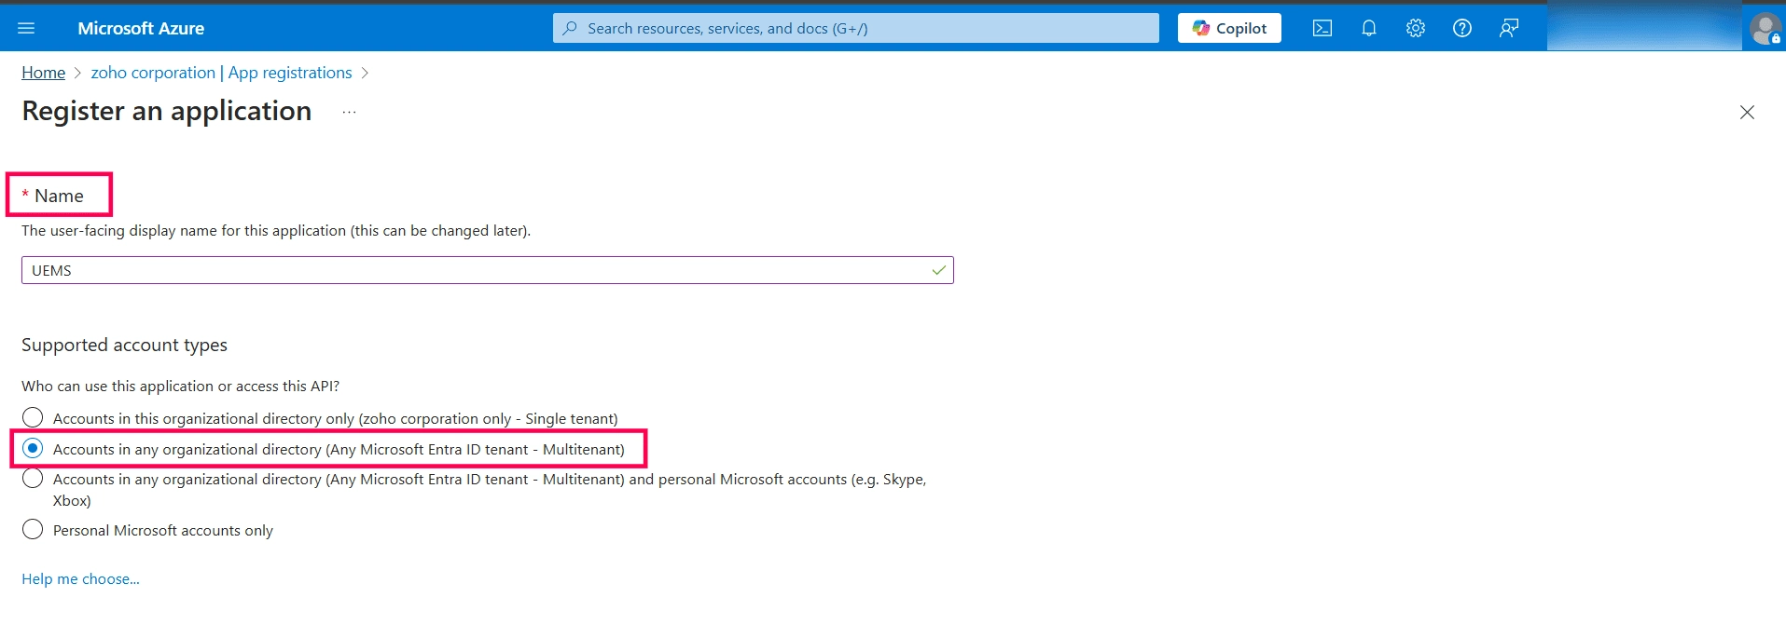Select Multitenant and personal Microsoft accounts option
Image resolution: width=1786 pixels, height=624 pixels.
click(33, 479)
